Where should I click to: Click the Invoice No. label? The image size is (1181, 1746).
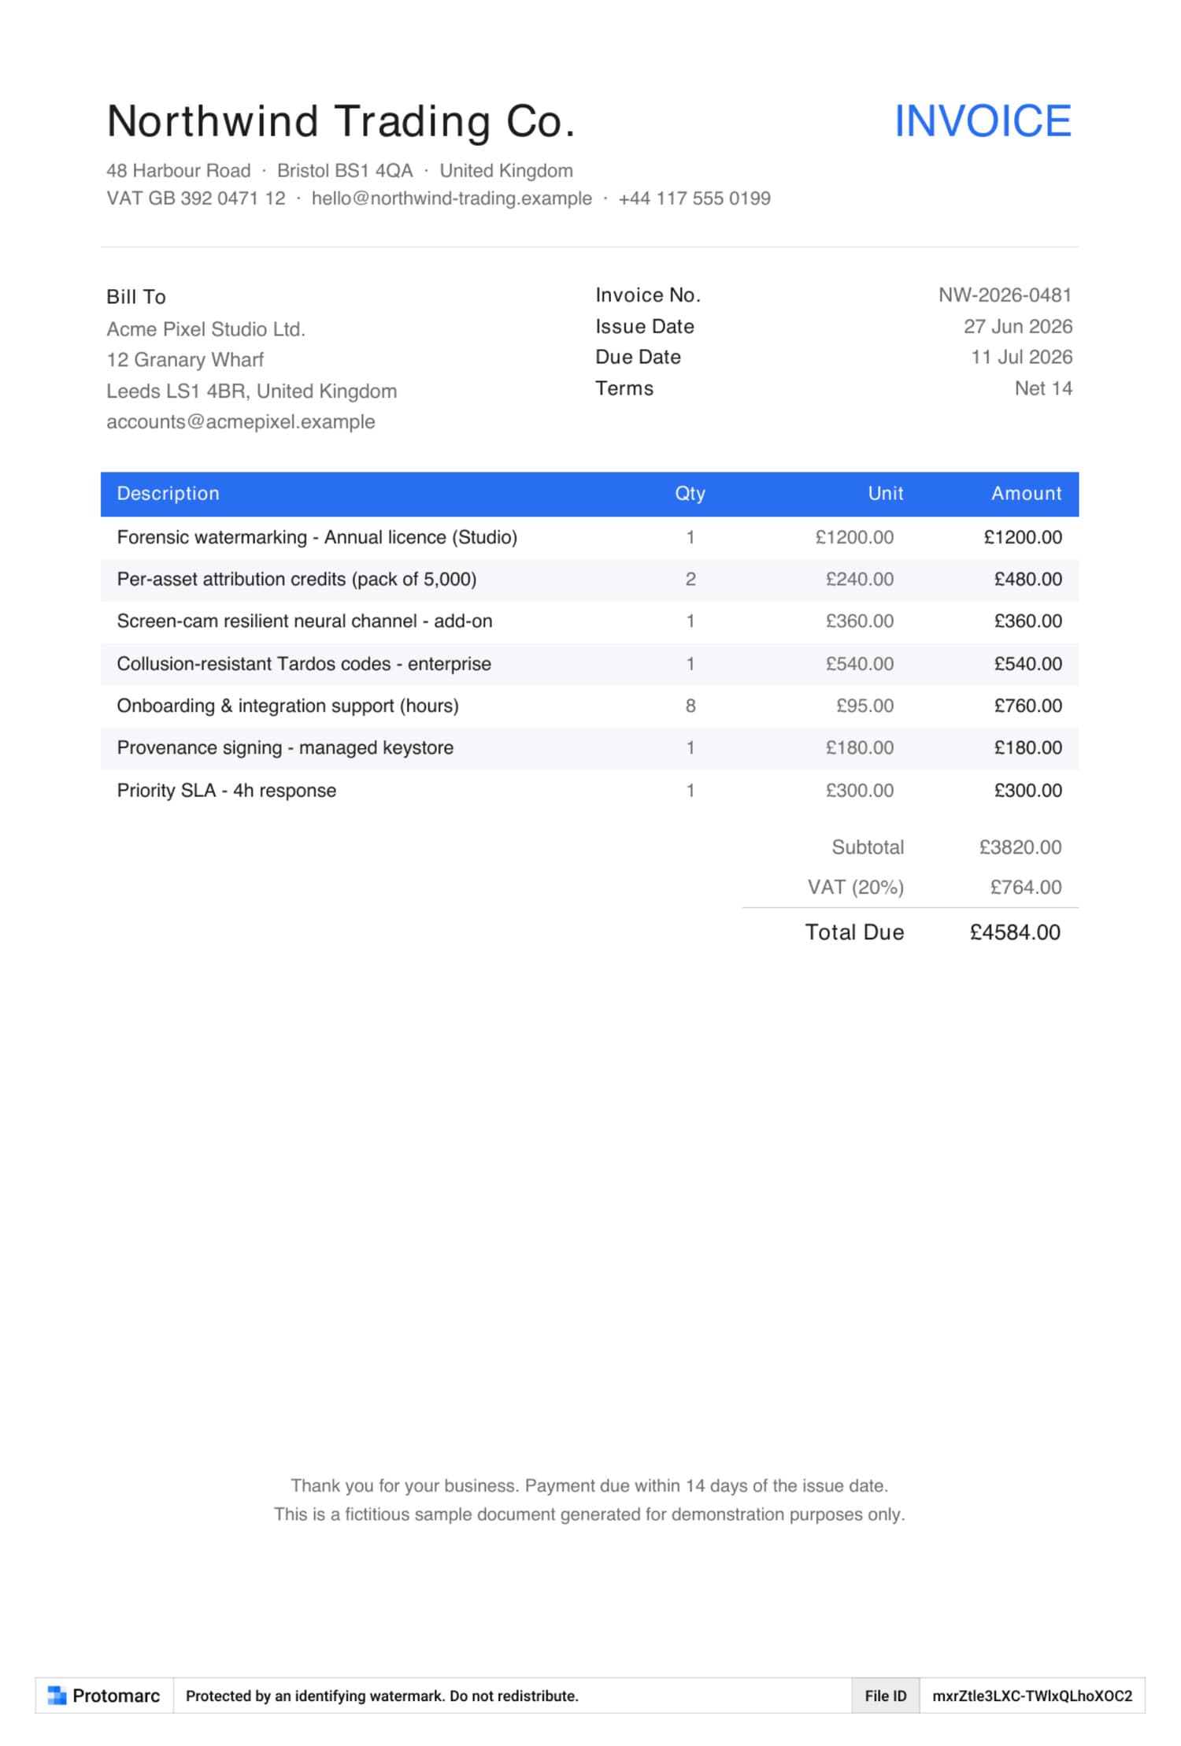coord(648,295)
